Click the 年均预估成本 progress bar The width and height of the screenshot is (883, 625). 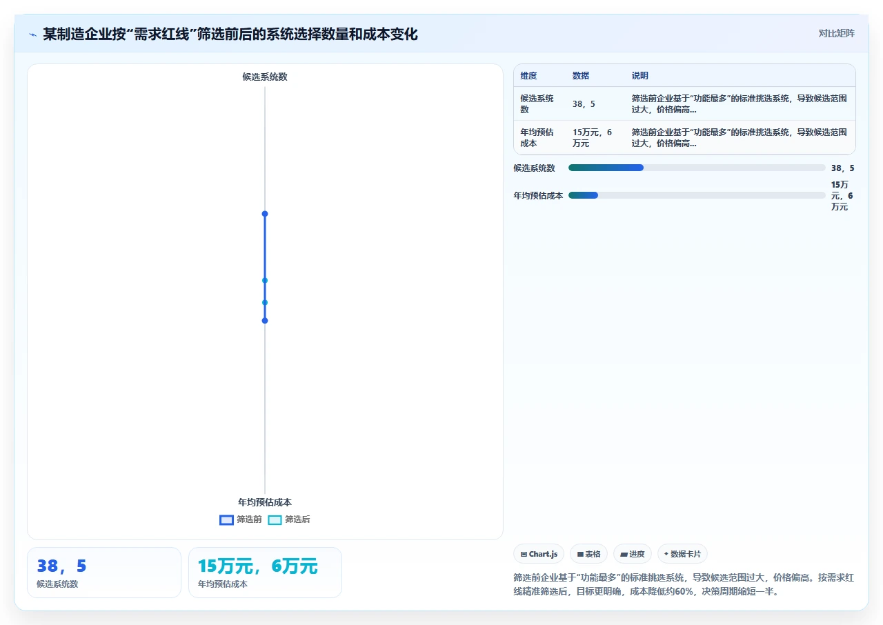tap(697, 195)
